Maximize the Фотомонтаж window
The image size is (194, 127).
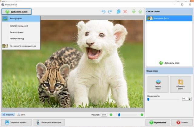tap(182, 5)
